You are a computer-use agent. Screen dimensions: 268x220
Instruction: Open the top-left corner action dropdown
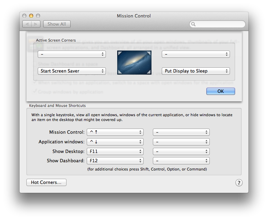(72, 54)
